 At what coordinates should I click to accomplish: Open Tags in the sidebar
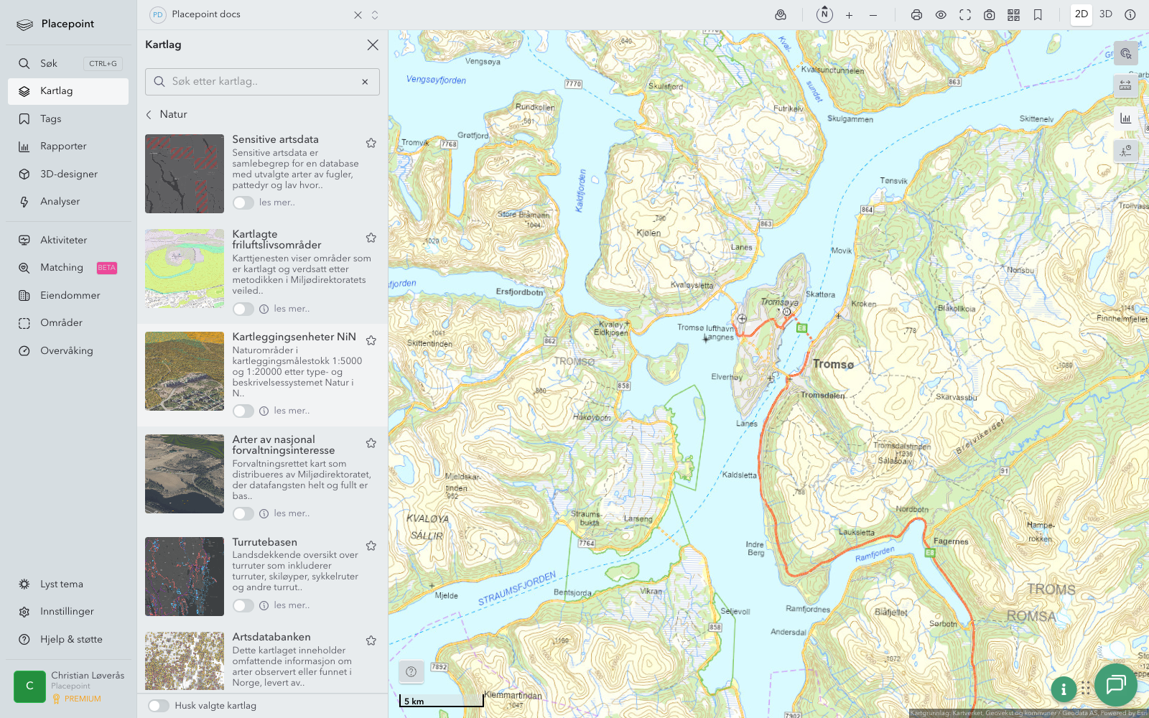68,119
